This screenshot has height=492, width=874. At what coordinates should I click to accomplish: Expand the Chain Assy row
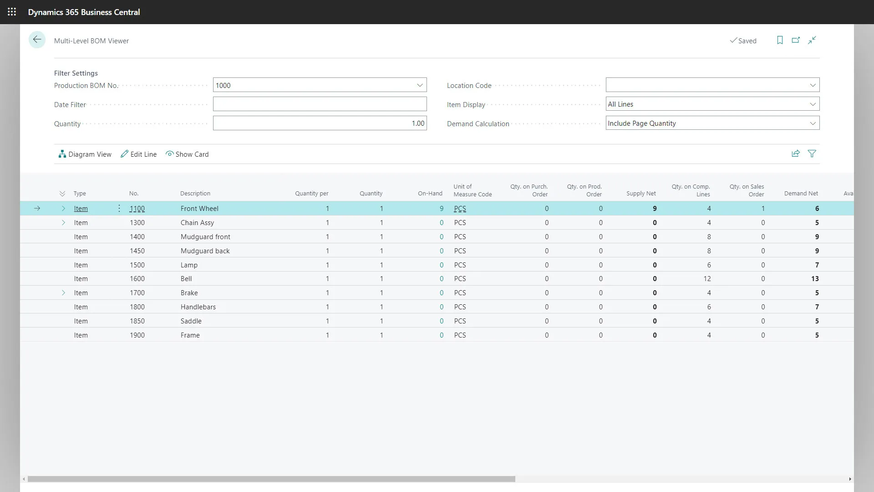pyautogui.click(x=63, y=223)
